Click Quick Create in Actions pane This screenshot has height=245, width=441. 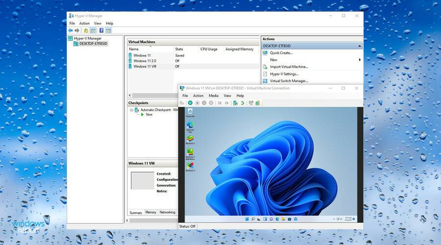(x=281, y=53)
